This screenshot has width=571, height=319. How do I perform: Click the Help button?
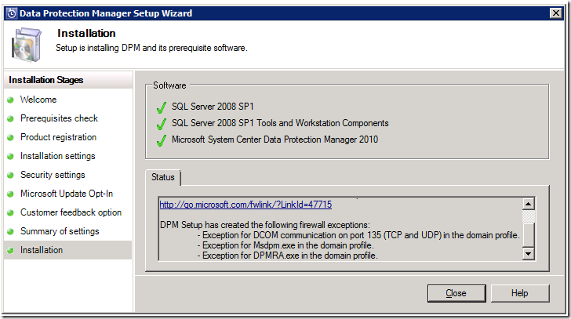(519, 293)
